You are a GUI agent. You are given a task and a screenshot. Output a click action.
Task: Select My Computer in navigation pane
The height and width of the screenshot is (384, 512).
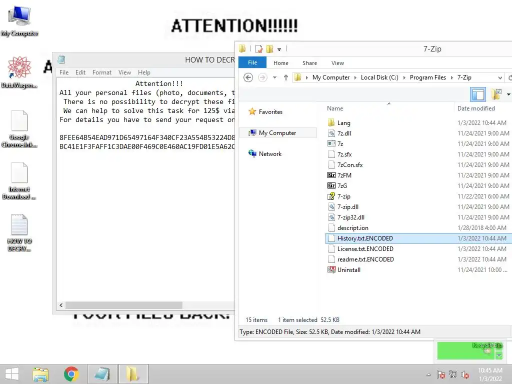coord(278,133)
